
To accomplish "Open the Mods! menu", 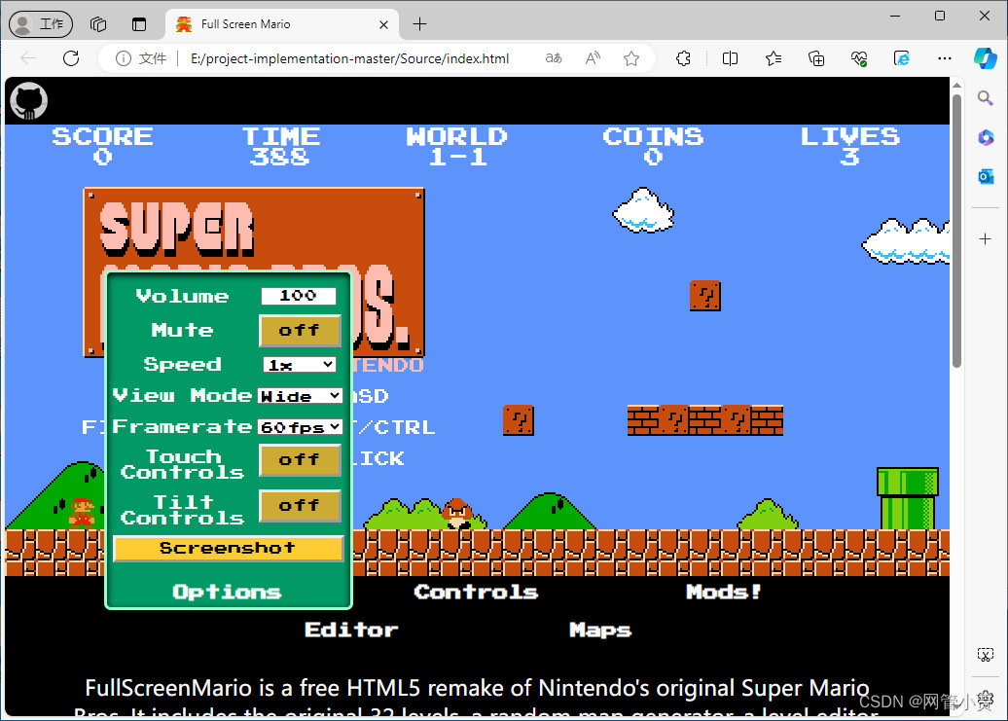I will coord(723,592).
